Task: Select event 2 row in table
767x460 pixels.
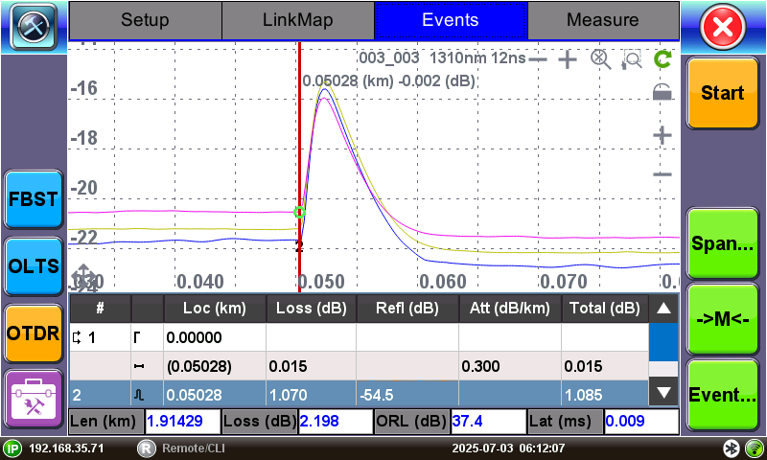Action: 355,393
